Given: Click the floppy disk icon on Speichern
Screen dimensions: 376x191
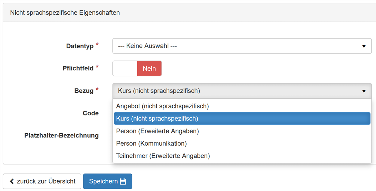Looking at the screenshot, I should pyautogui.click(x=123, y=181).
